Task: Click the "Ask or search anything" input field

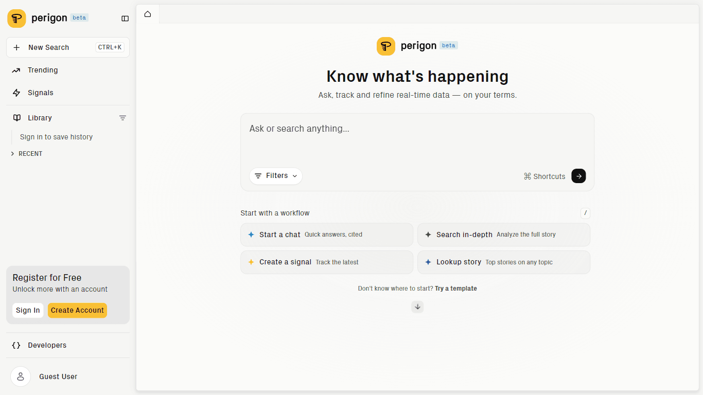Action: coord(417,138)
